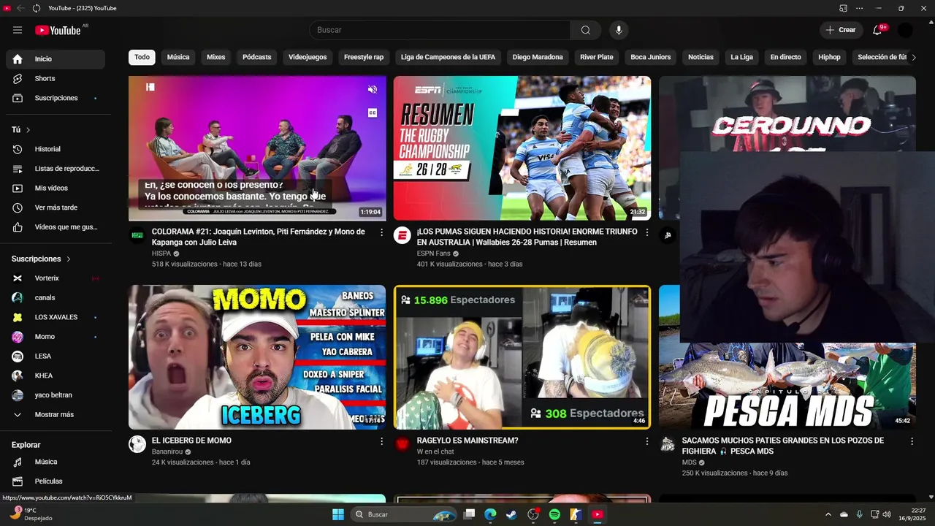Screen dimensions: 935x526
Task: Open the RAGEYLO ES MAINSTREAM? title
Action: point(467,441)
